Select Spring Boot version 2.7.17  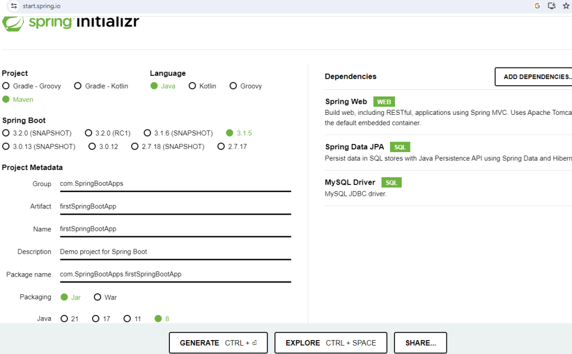232,147
